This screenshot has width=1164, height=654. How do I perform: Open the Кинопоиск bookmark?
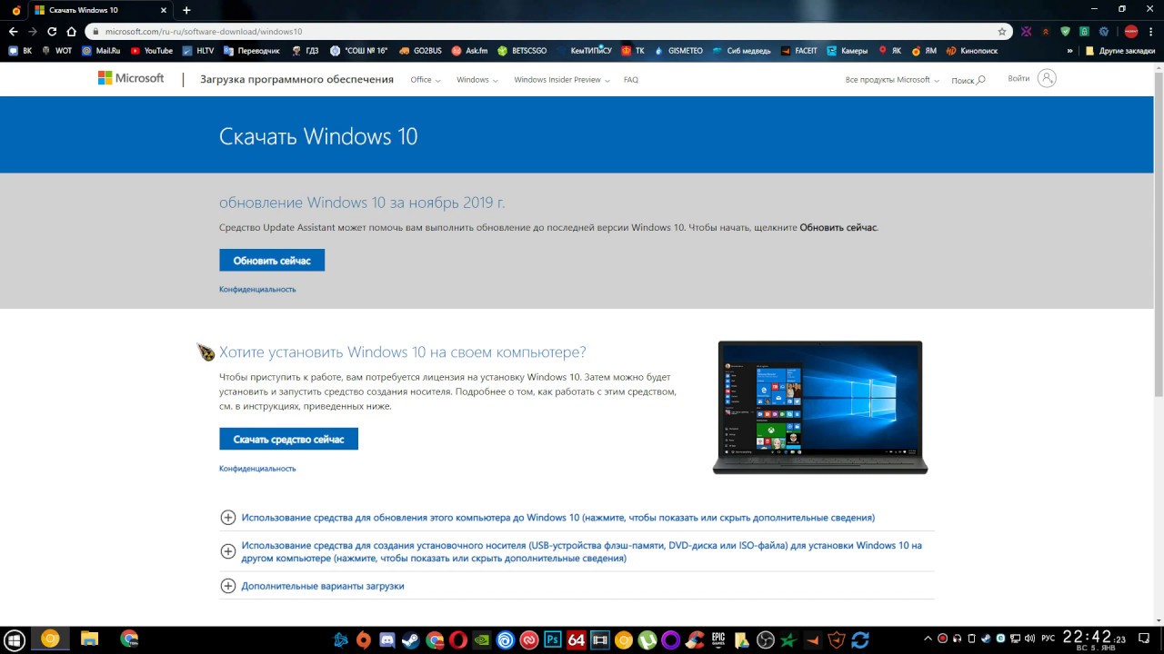[x=972, y=51]
